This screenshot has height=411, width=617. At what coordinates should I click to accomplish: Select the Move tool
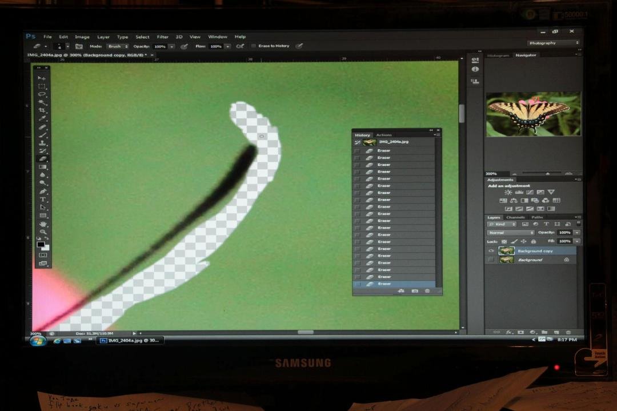pyautogui.click(x=42, y=78)
